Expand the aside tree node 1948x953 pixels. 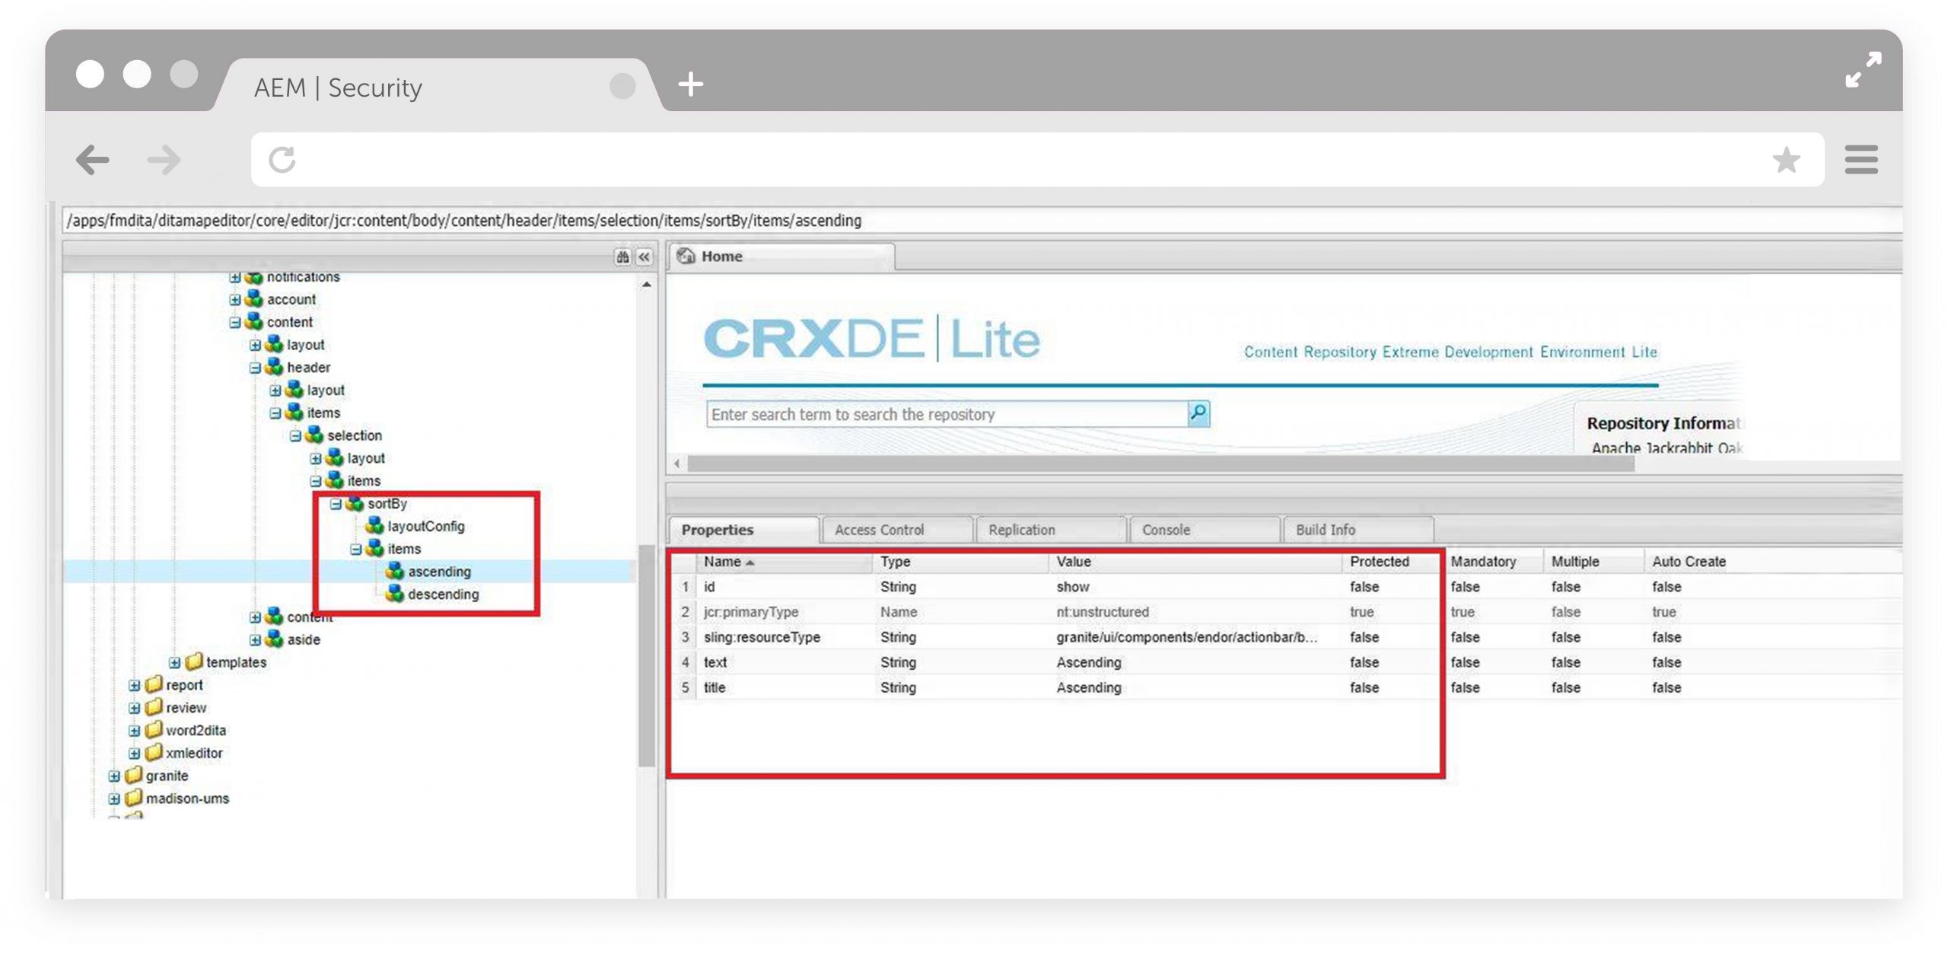tap(256, 640)
